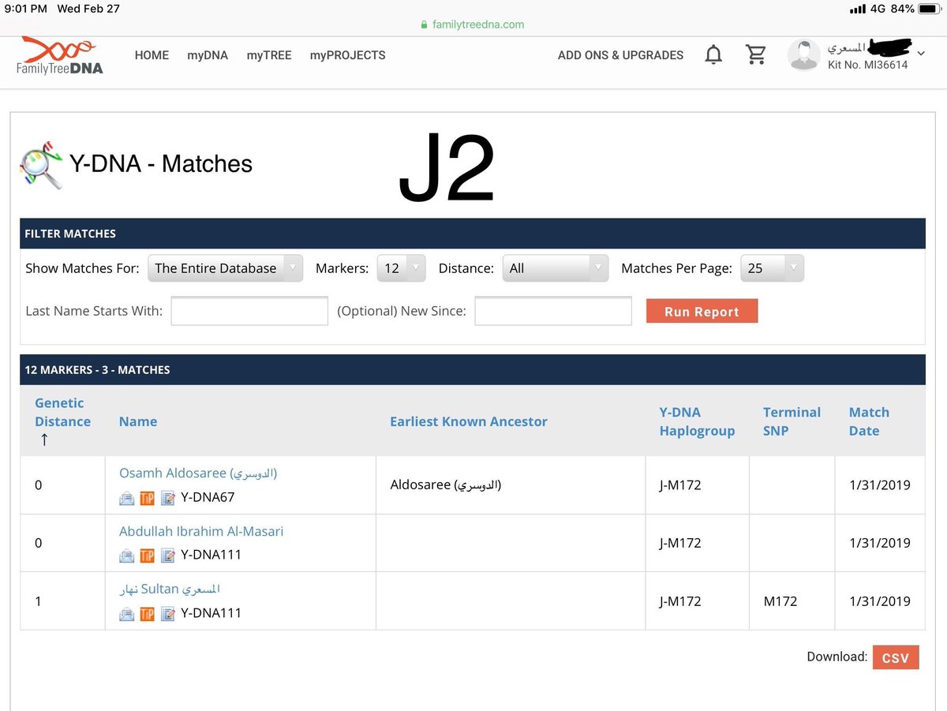Open the Show Matches For dropdown
947x711 pixels.
coord(226,268)
